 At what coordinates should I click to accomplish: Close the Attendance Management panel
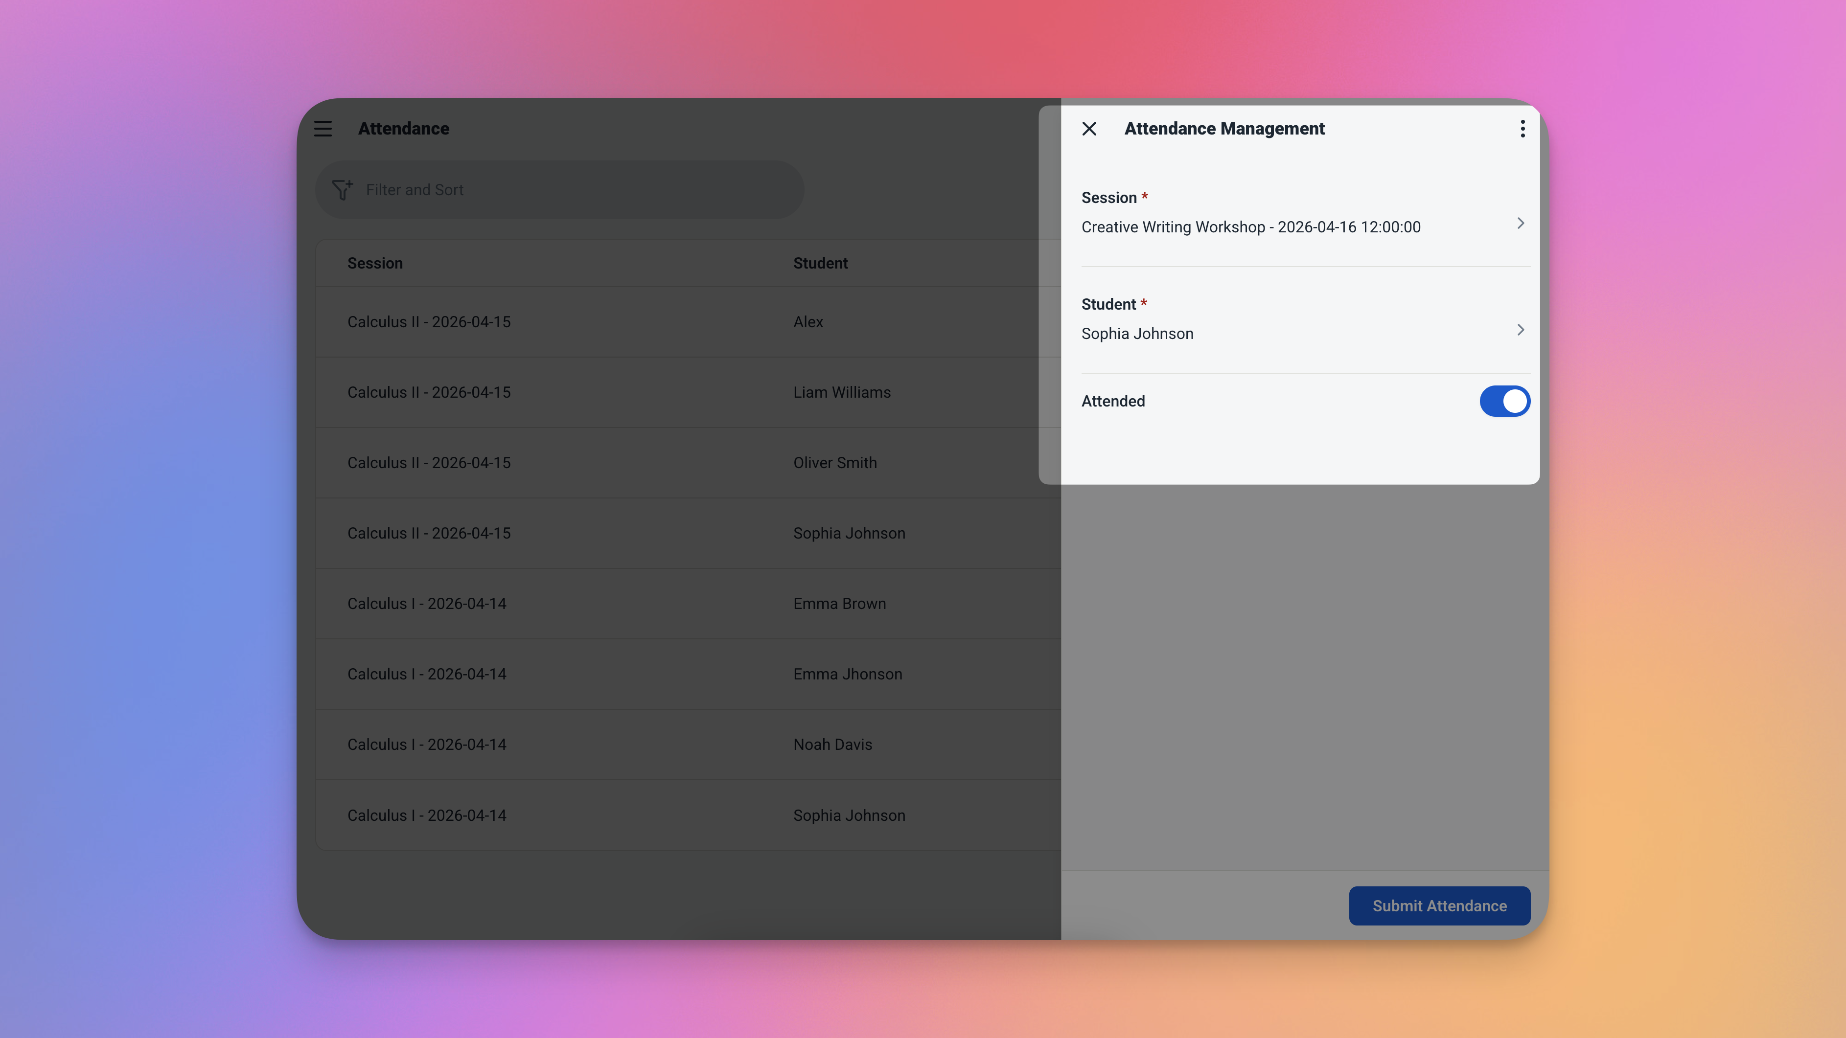click(x=1089, y=129)
